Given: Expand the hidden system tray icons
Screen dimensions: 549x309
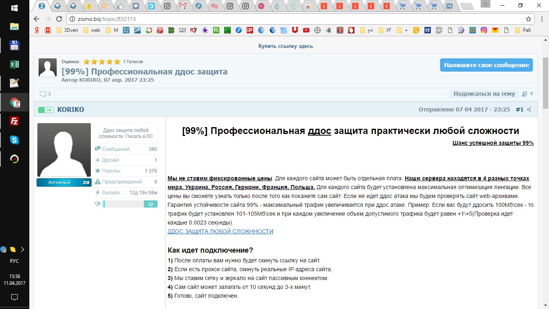Looking at the screenshot, I should [x=23, y=249].
